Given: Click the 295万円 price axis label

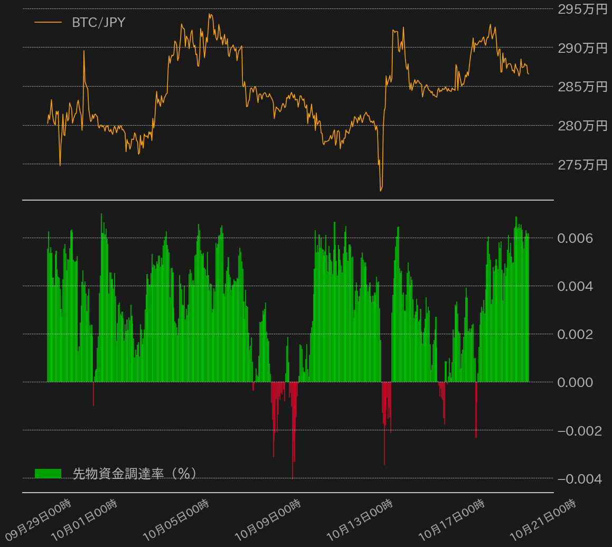Looking at the screenshot, I should coord(582,9).
